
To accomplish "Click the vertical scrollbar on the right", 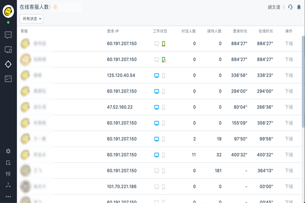I will pos(303,81).
